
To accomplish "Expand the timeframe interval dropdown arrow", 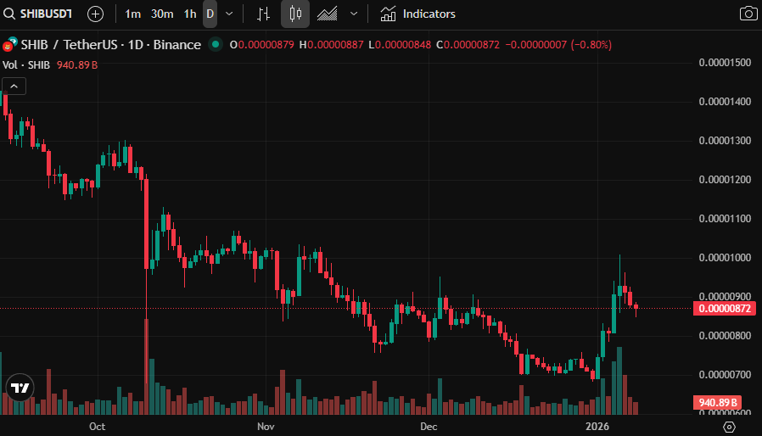I will pos(229,14).
